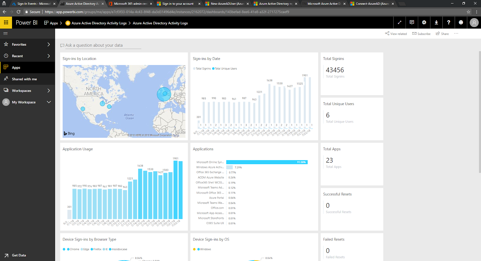This screenshot has width=481, height=261.
Task: Click the browser back arrow
Action: (x=5, y=12)
